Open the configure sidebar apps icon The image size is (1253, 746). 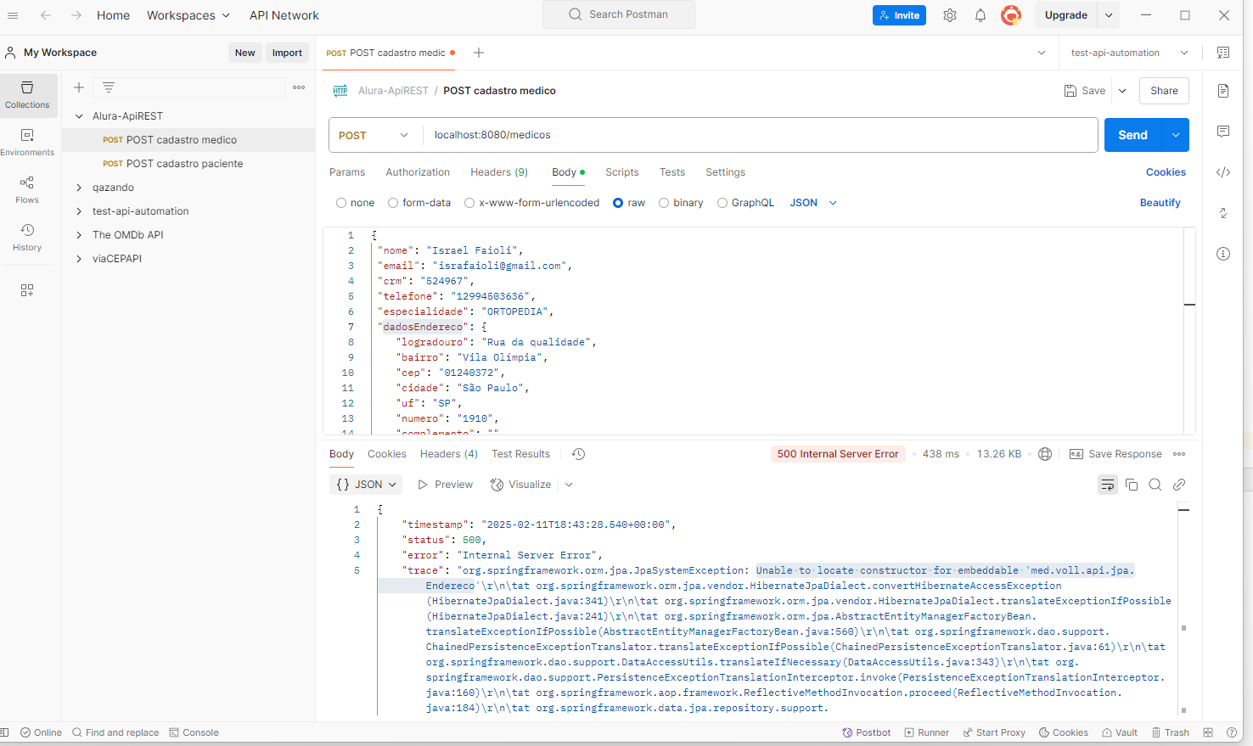point(27,290)
